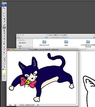Open the 表示 view control in Finder

[47, 38]
